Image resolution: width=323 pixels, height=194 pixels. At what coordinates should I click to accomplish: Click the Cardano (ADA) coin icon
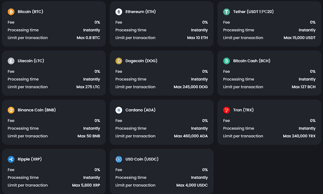[x=119, y=110]
